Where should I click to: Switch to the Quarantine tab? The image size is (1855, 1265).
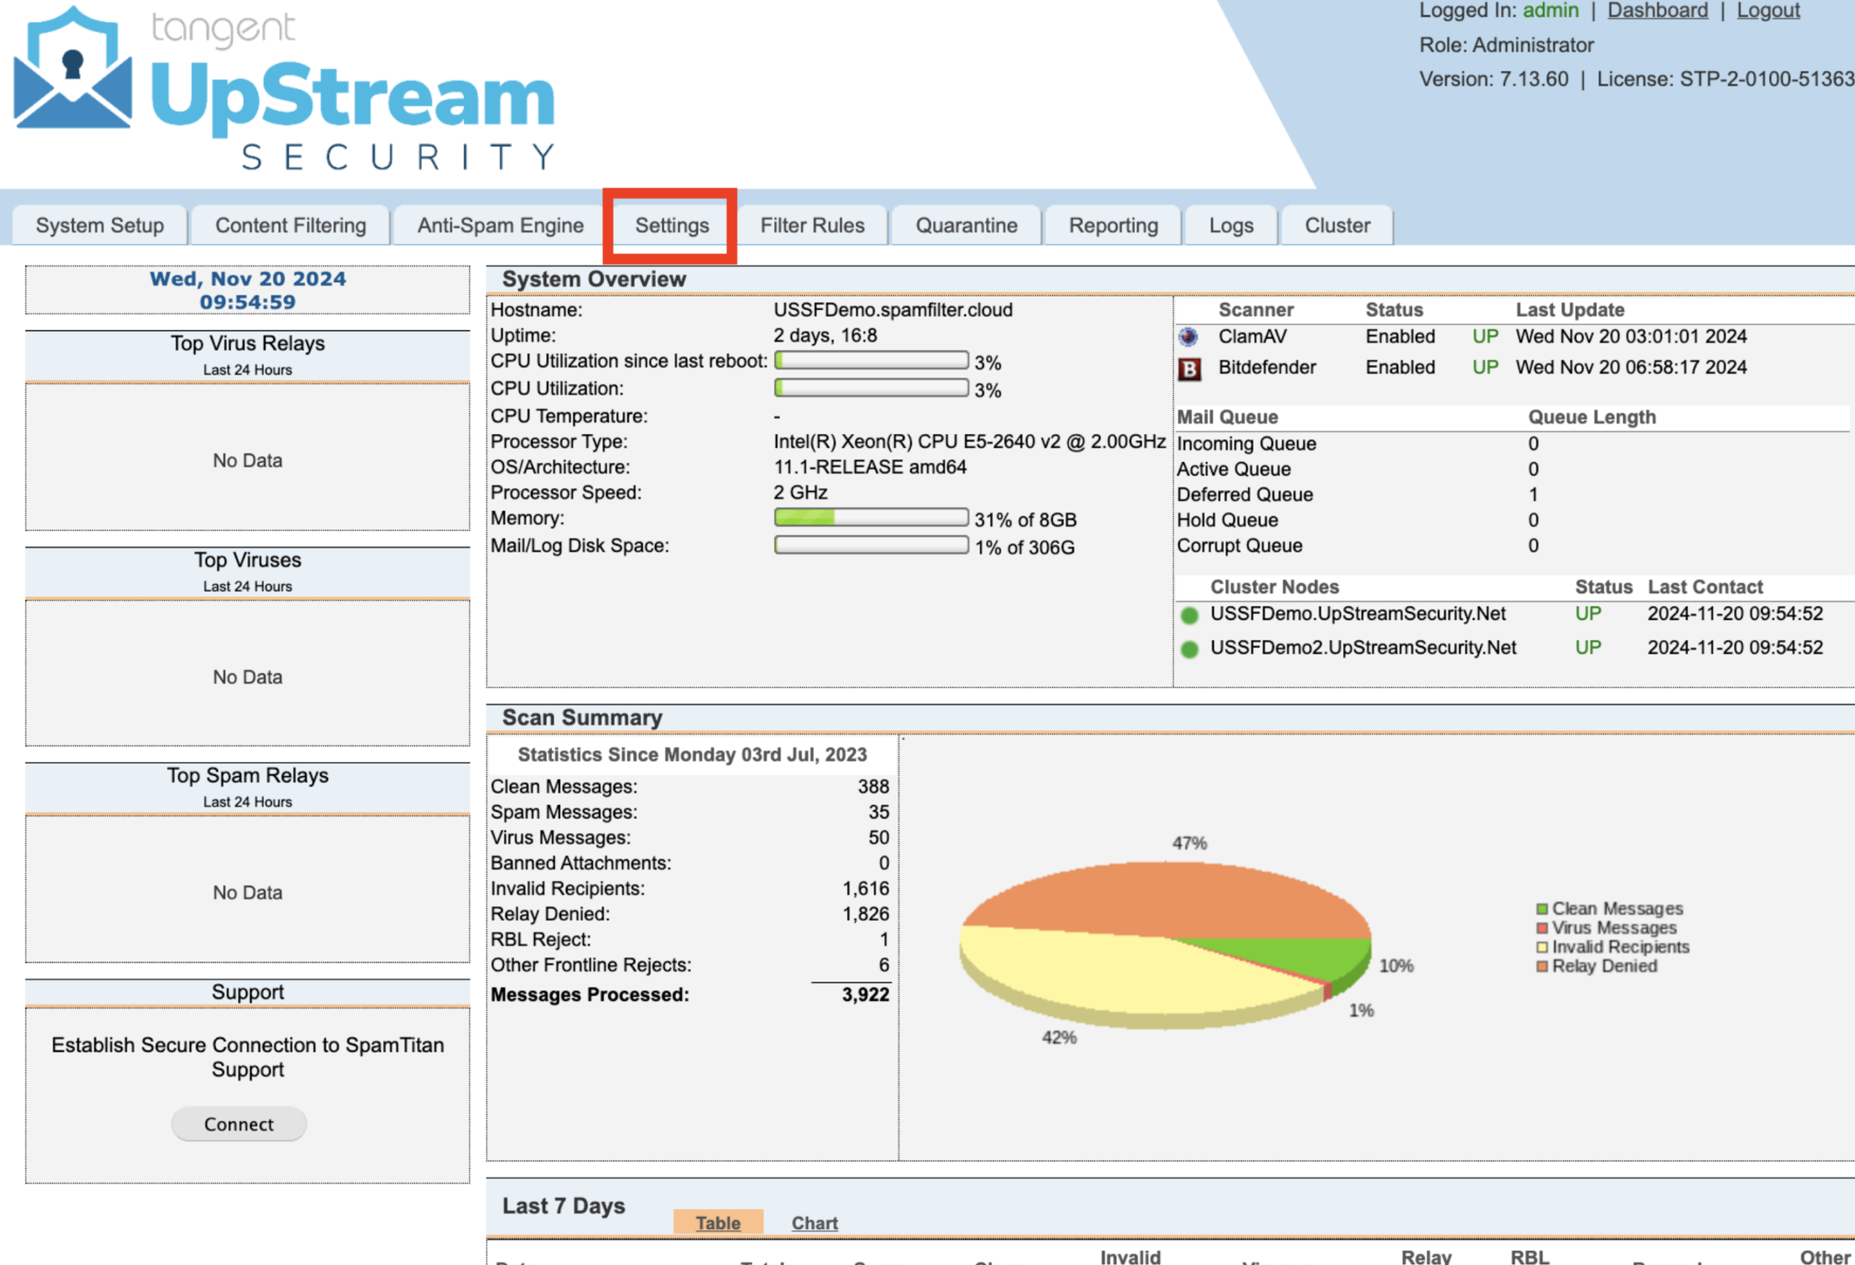pyautogui.click(x=966, y=226)
